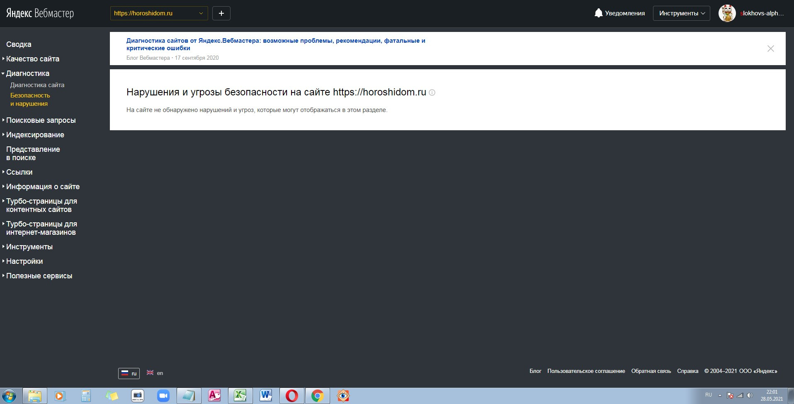Expand Турбо-страницы для интернет-магазинов
The width and height of the screenshot is (794, 404).
tap(41, 228)
